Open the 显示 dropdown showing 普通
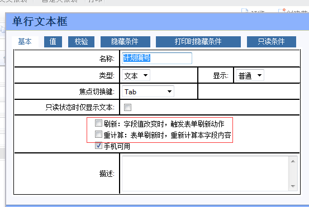309x207 pixels. coord(250,75)
